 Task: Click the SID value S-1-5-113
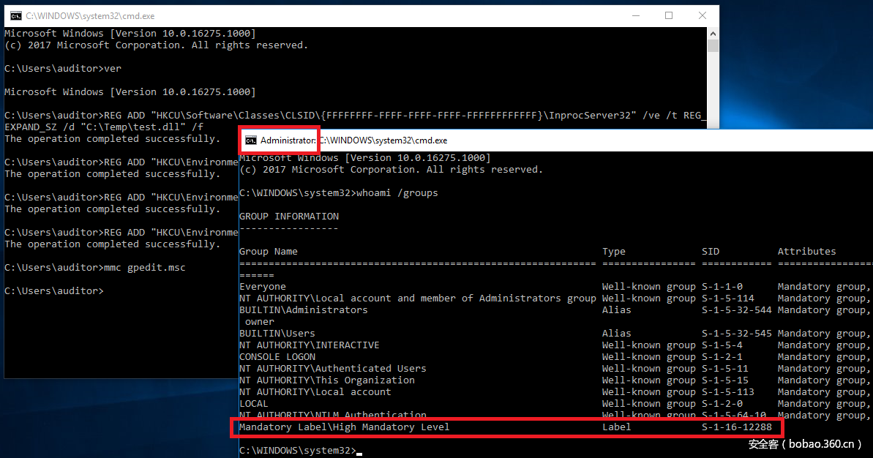[x=727, y=391]
